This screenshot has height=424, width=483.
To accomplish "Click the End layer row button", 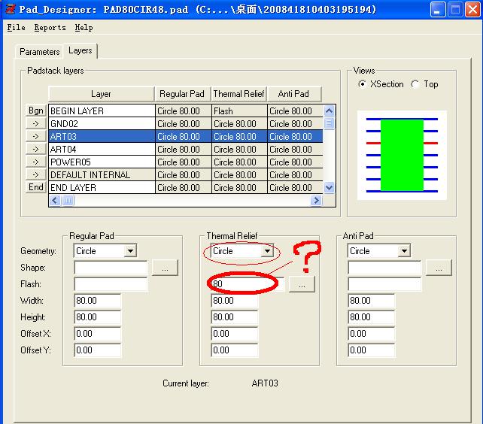I will [x=35, y=187].
